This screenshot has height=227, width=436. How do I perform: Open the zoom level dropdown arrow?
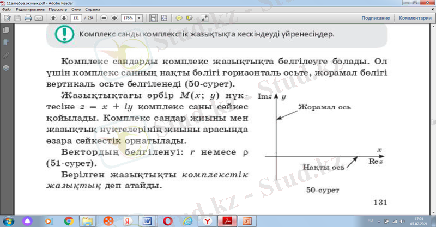pos(140,18)
